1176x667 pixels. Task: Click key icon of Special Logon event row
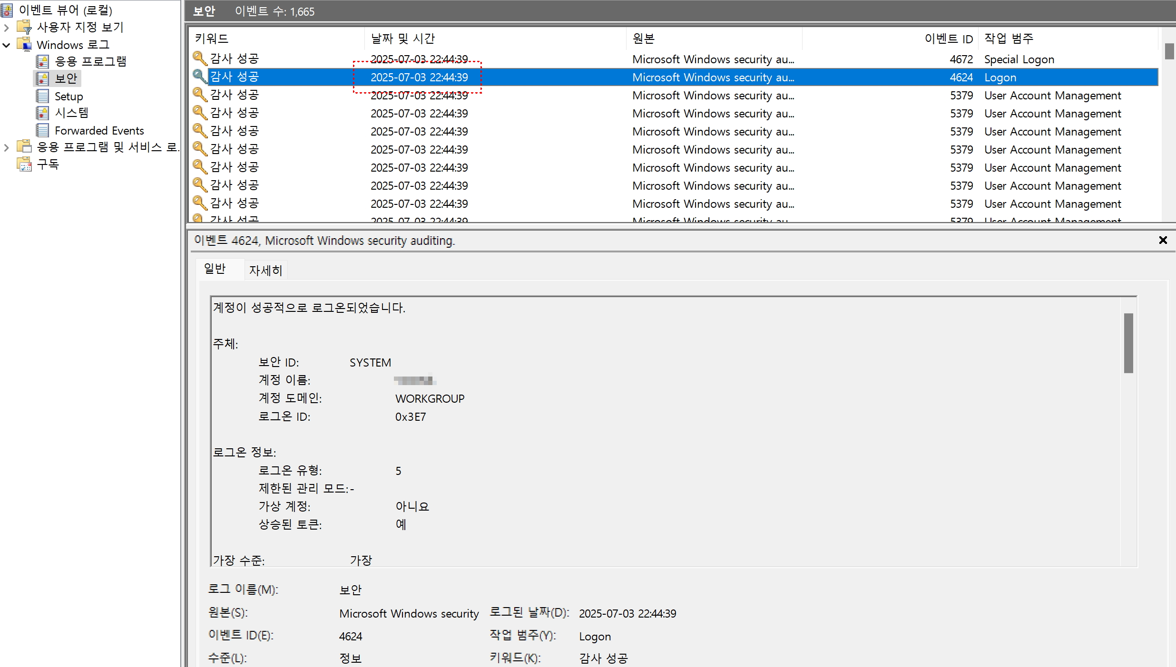point(200,58)
